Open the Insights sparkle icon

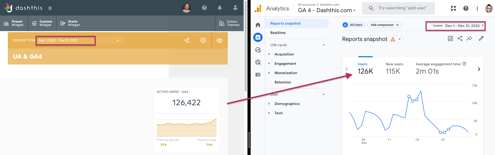click(469, 38)
